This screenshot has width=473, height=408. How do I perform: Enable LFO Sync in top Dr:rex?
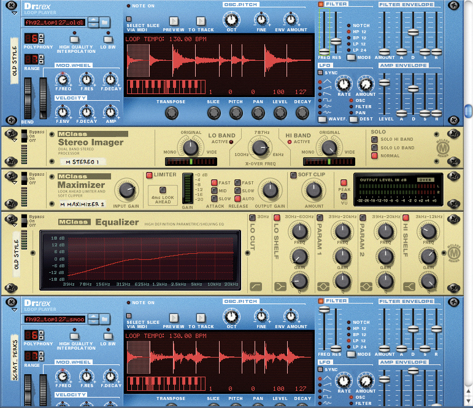pos(321,73)
